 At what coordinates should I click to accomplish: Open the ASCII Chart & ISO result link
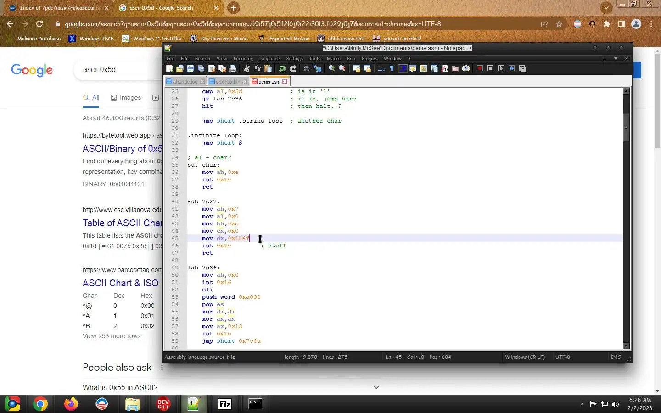(x=121, y=283)
